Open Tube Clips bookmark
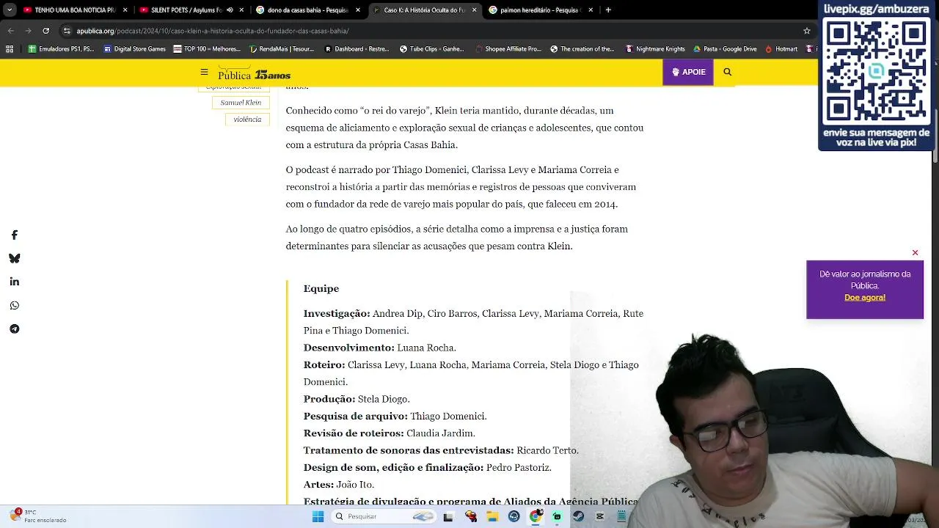 431,49
